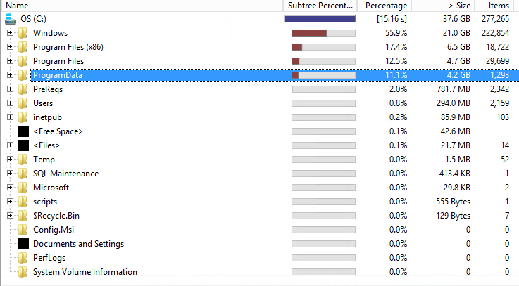
Task: Click the [15:16 s] scan time
Action: click(x=392, y=19)
